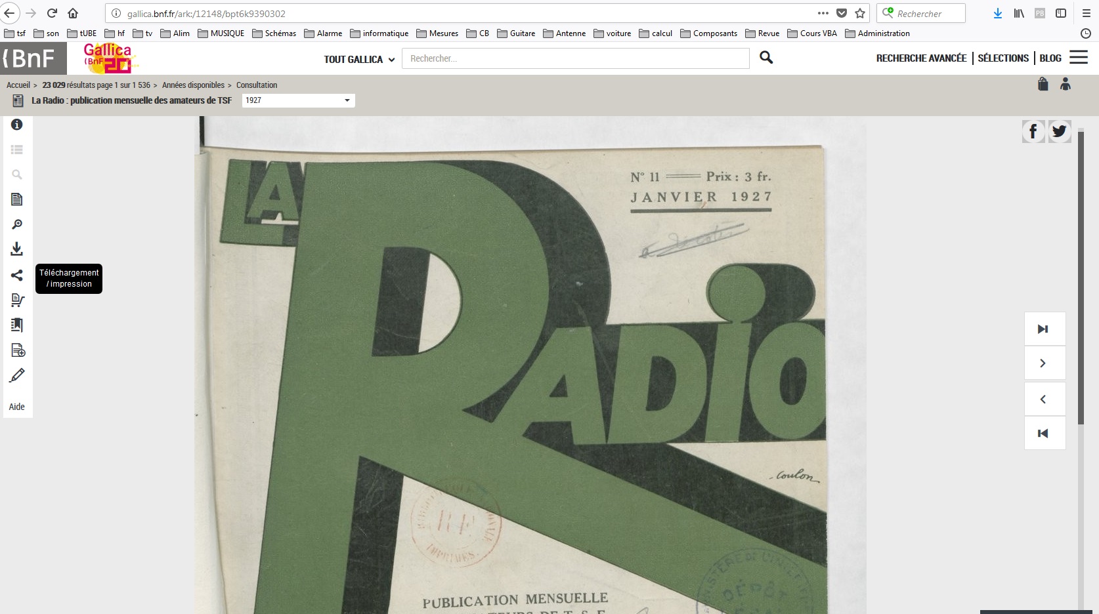Switch to text mode page icon
The width and height of the screenshot is (1099, 614).
17,199
